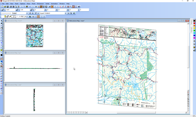Open the Draw menu

point(28,4)
